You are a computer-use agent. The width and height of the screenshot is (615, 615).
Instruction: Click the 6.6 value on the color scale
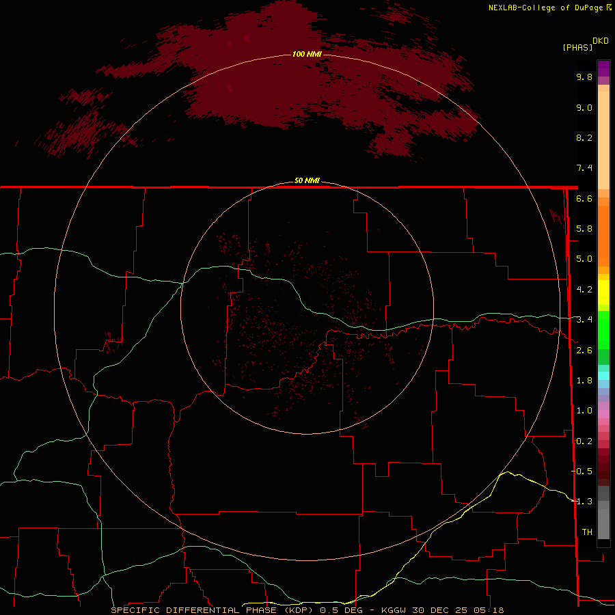[x=584, y=198]
